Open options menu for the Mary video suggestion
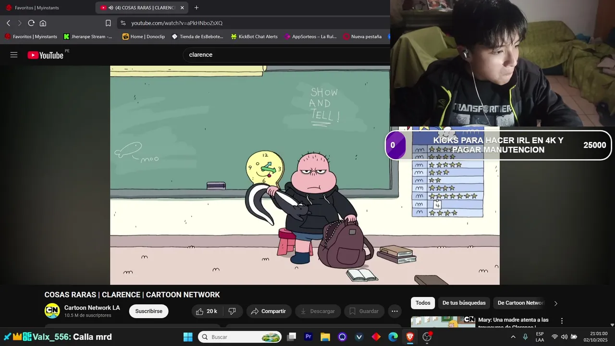The width and height of the screenshot is (615, 346). click(562, 321)
